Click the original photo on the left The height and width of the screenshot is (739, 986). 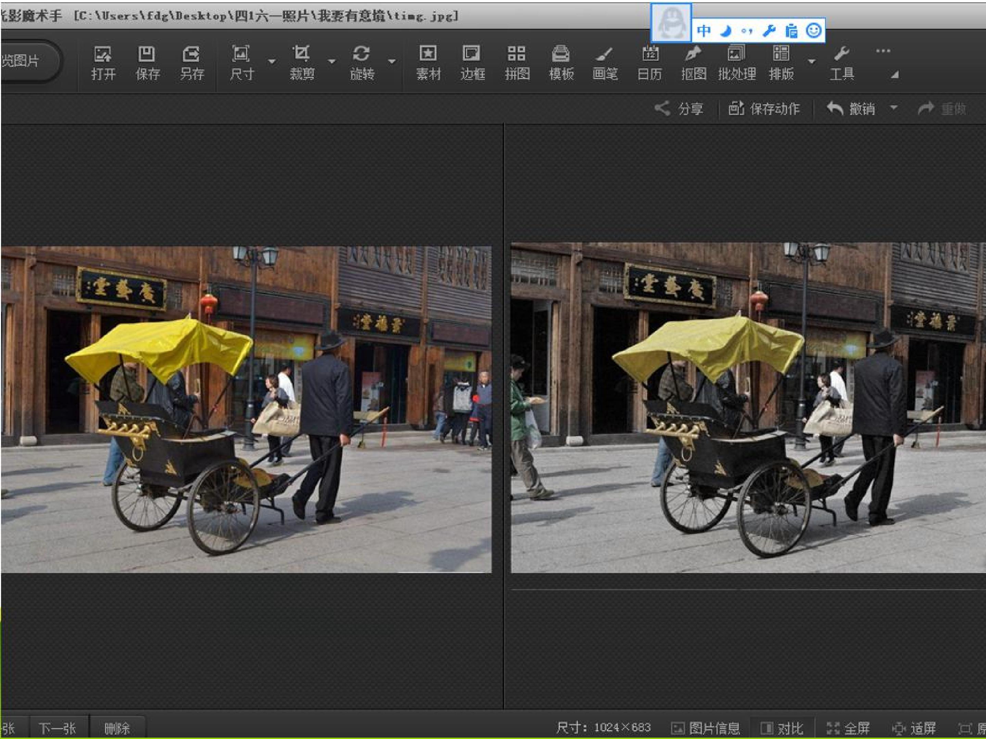coord(245,409)
